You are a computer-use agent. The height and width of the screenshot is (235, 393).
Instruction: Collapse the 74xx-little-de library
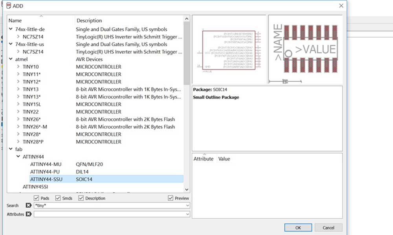(x=11, y=29)
